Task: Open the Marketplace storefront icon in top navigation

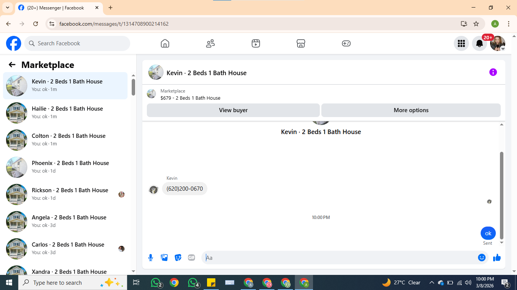Action: coord(301,43)
